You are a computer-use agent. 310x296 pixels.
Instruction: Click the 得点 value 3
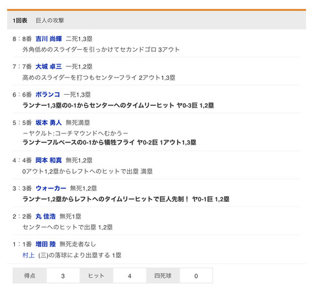point(63,275)
